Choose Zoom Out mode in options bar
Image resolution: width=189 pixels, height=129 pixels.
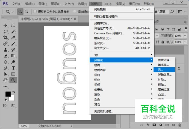pyautogui.click(x=26, y=11)
